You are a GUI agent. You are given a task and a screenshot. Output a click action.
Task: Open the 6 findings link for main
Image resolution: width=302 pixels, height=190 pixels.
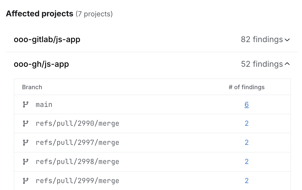247,104
